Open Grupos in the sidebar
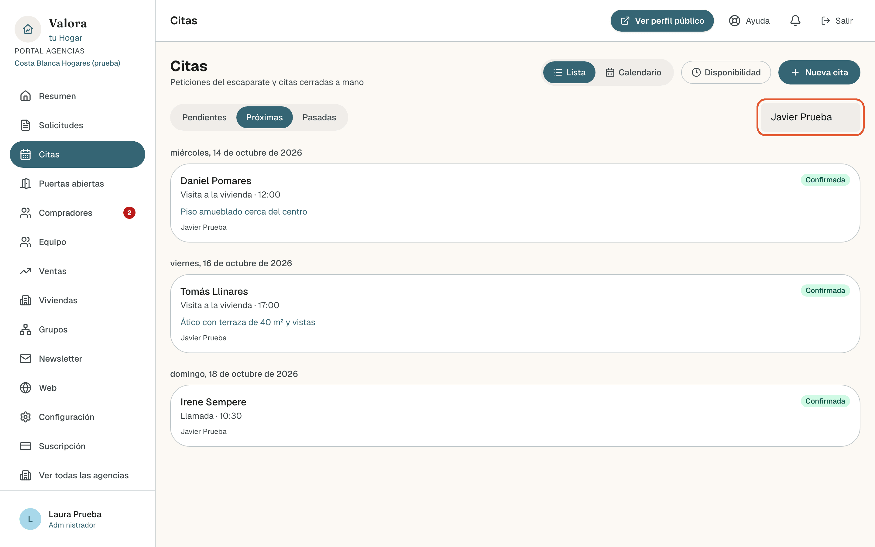The height and width of the screenshot is (547, 875). click(x=77, y=330)
